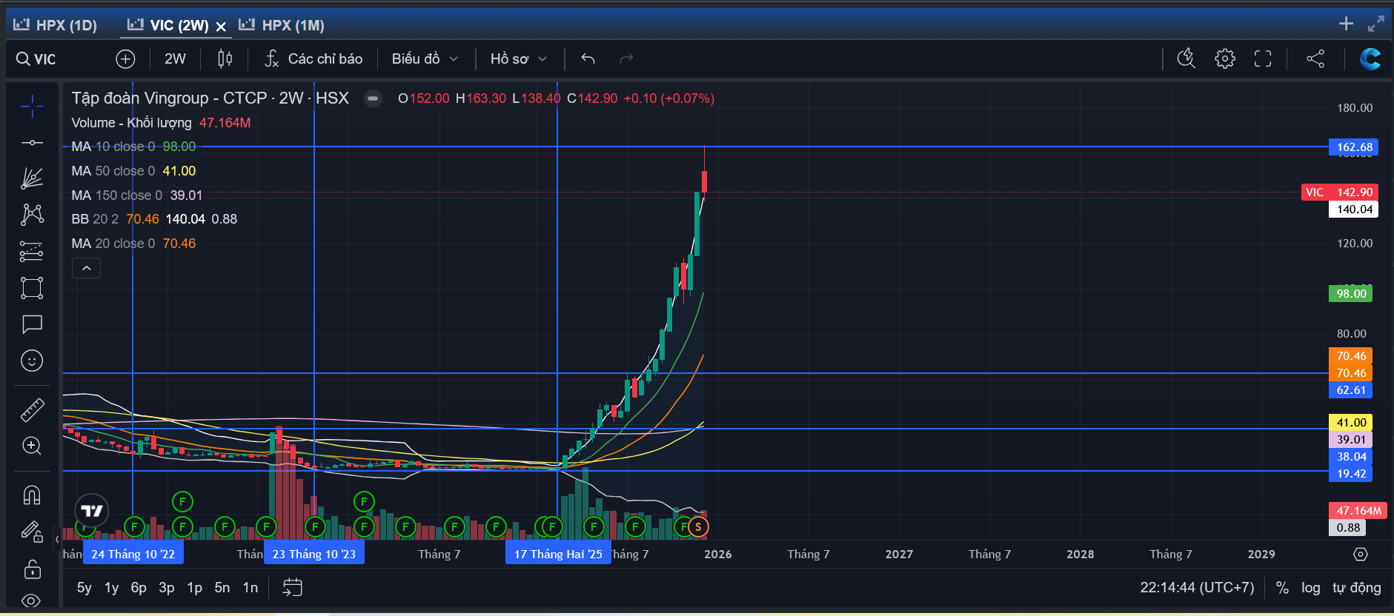Viewport: 1394px width, 616px height.
Task: Select Volume - Khối lượng legend
Action: tap(161, 123)
